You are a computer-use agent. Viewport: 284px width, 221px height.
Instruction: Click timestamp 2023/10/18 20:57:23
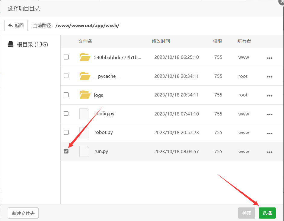pos(177,133)
